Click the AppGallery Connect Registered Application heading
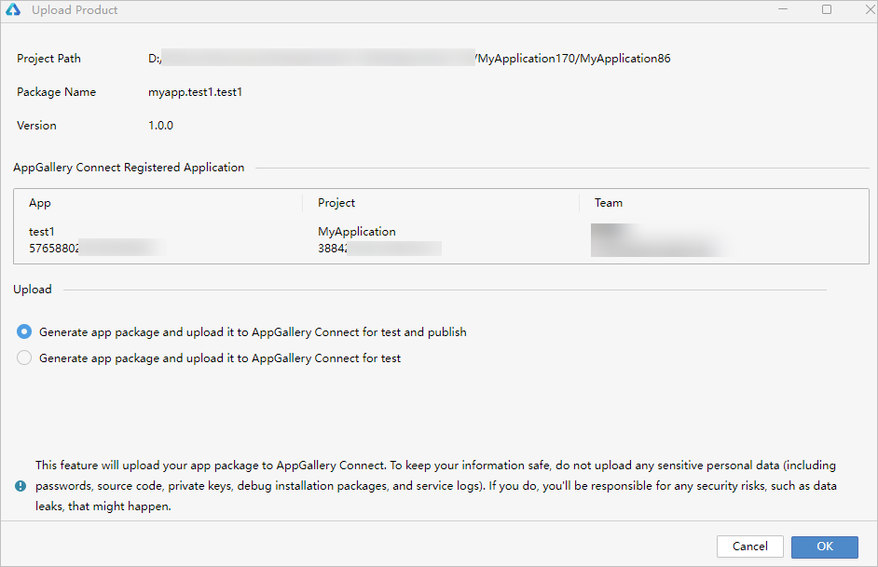This screenshot has height=567, width=878. 129,168
